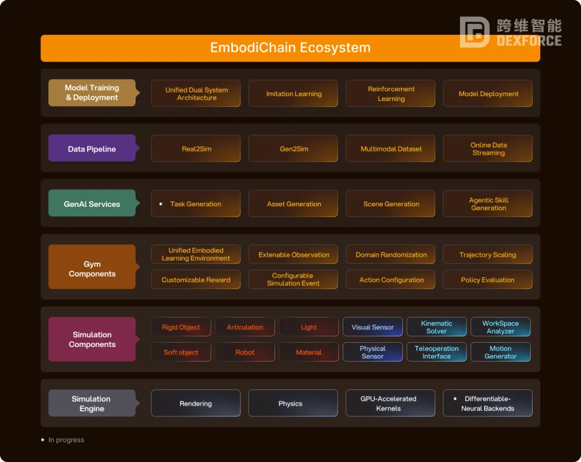Click the Rendering box

[196, 403]
